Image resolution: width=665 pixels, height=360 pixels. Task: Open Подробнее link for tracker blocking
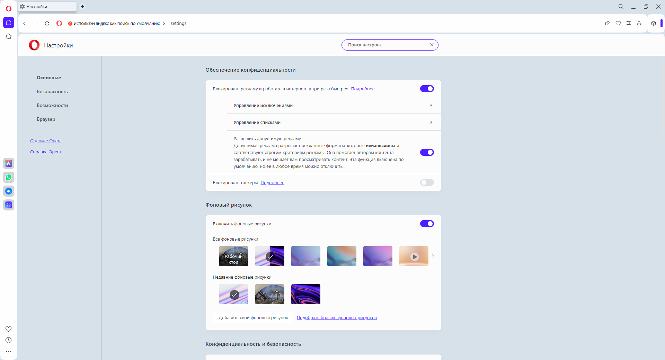click(272, 183)
